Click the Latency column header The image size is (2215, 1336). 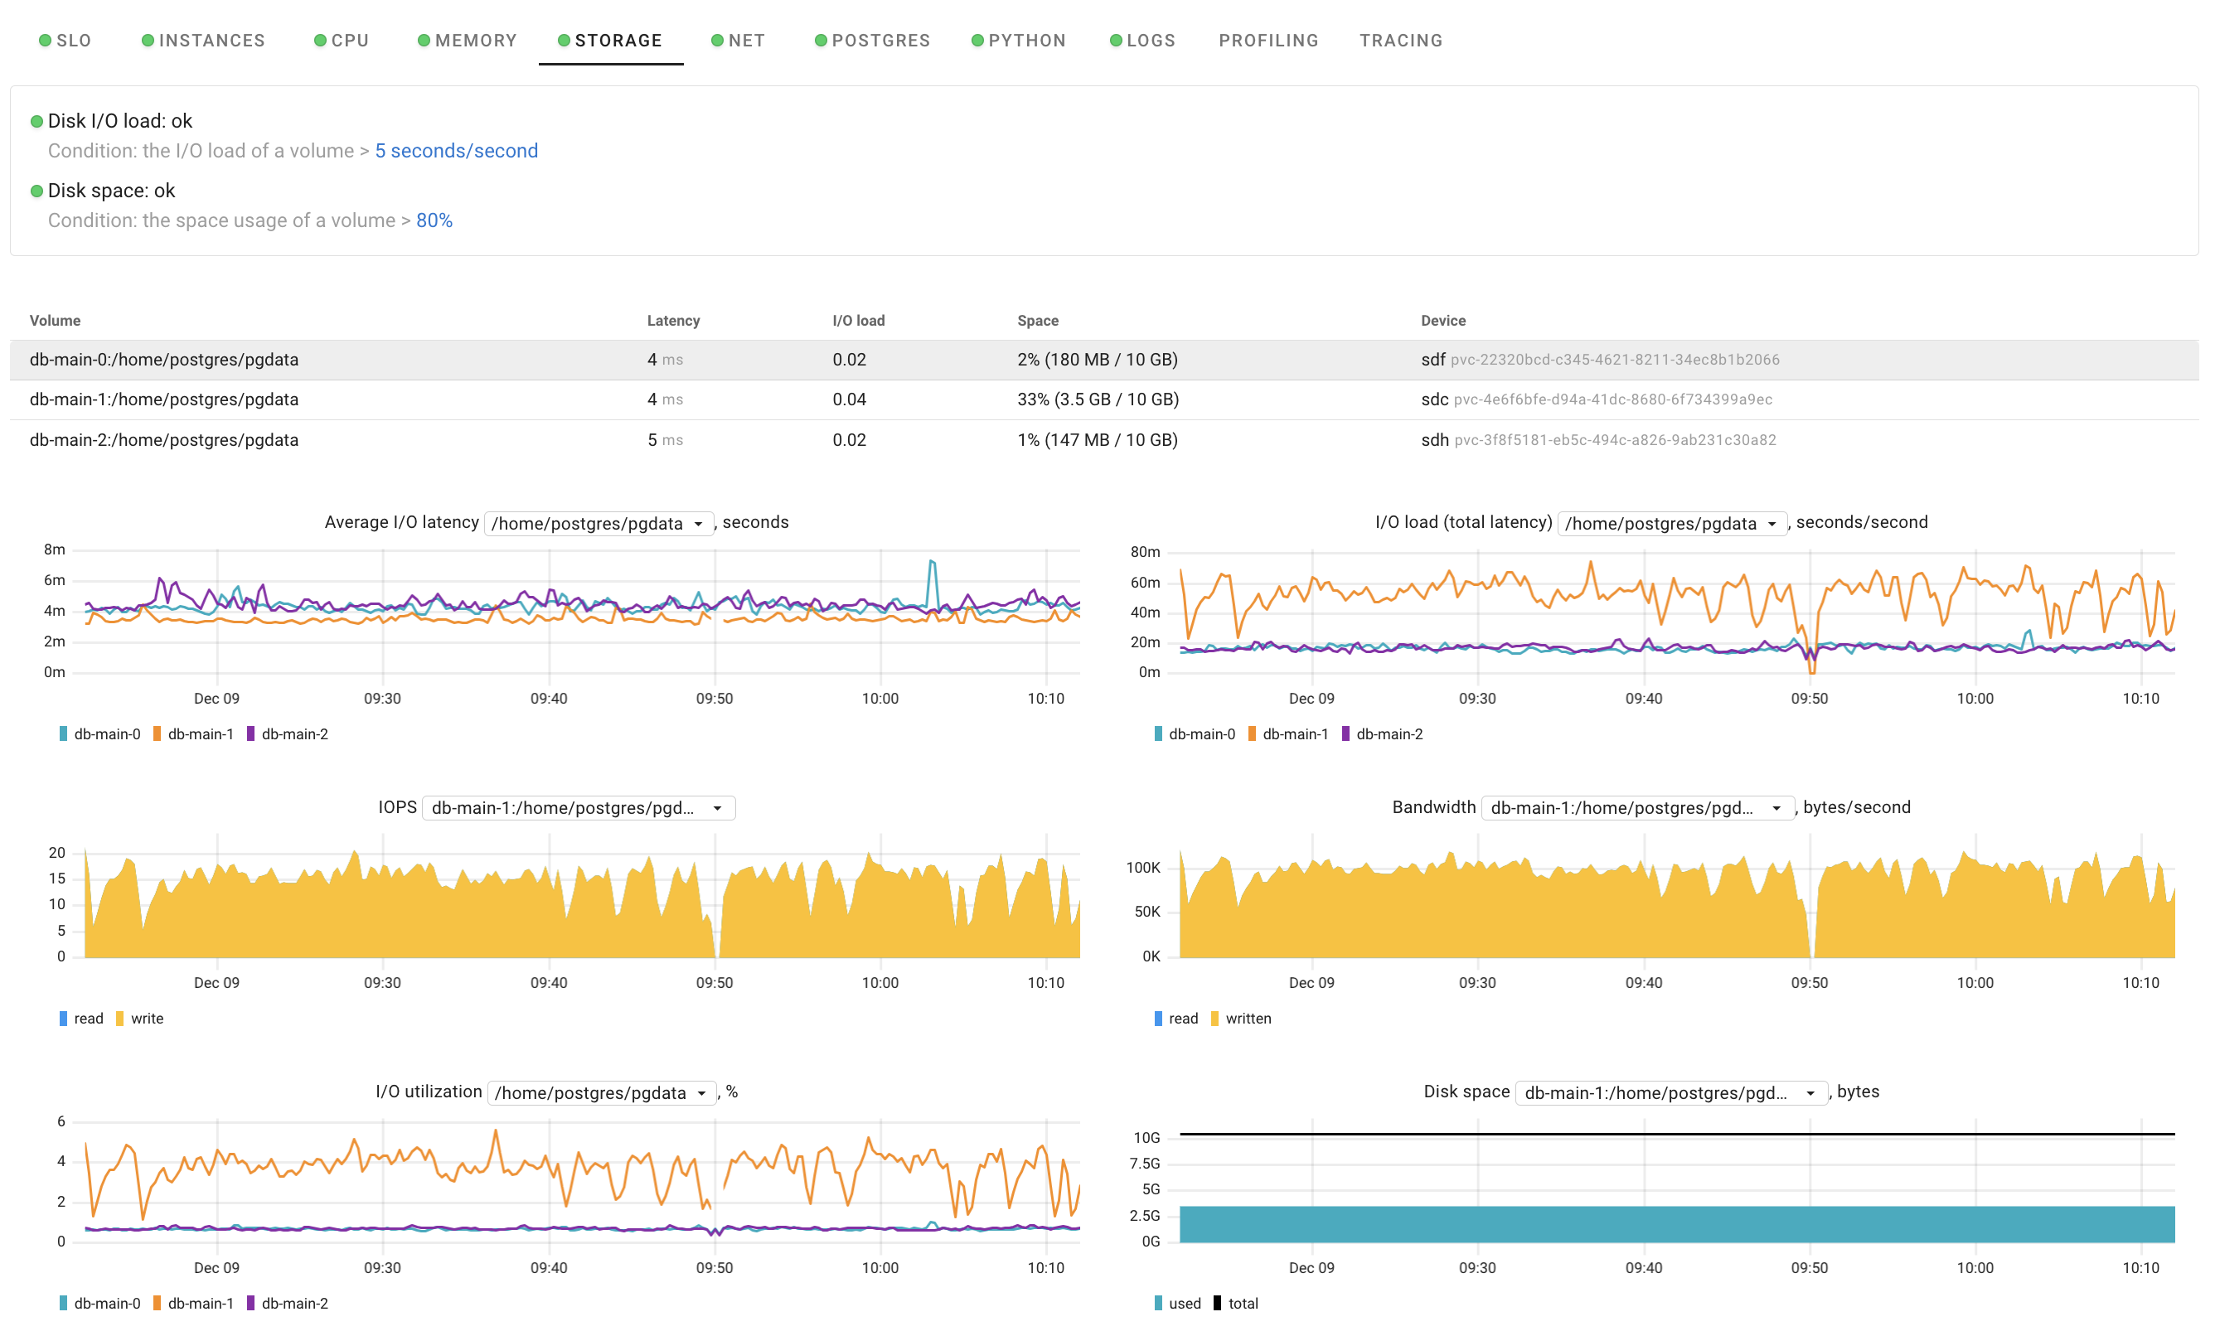click(x=673, y=321)
